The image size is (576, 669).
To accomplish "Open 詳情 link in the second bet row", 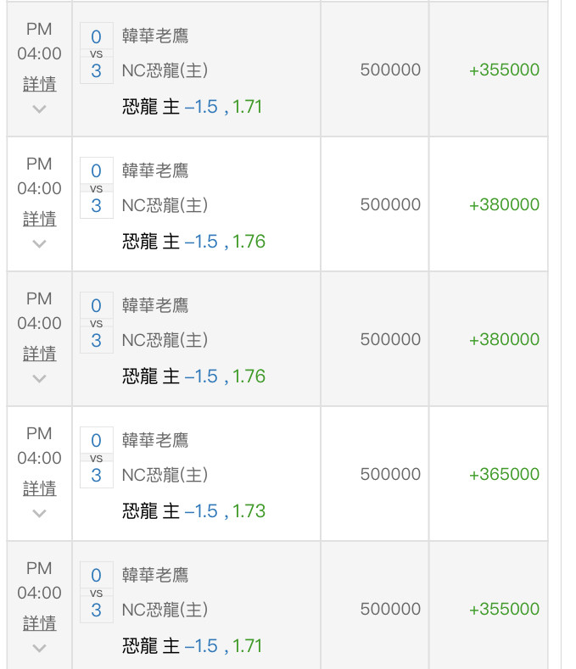I will tap(39, 219).
